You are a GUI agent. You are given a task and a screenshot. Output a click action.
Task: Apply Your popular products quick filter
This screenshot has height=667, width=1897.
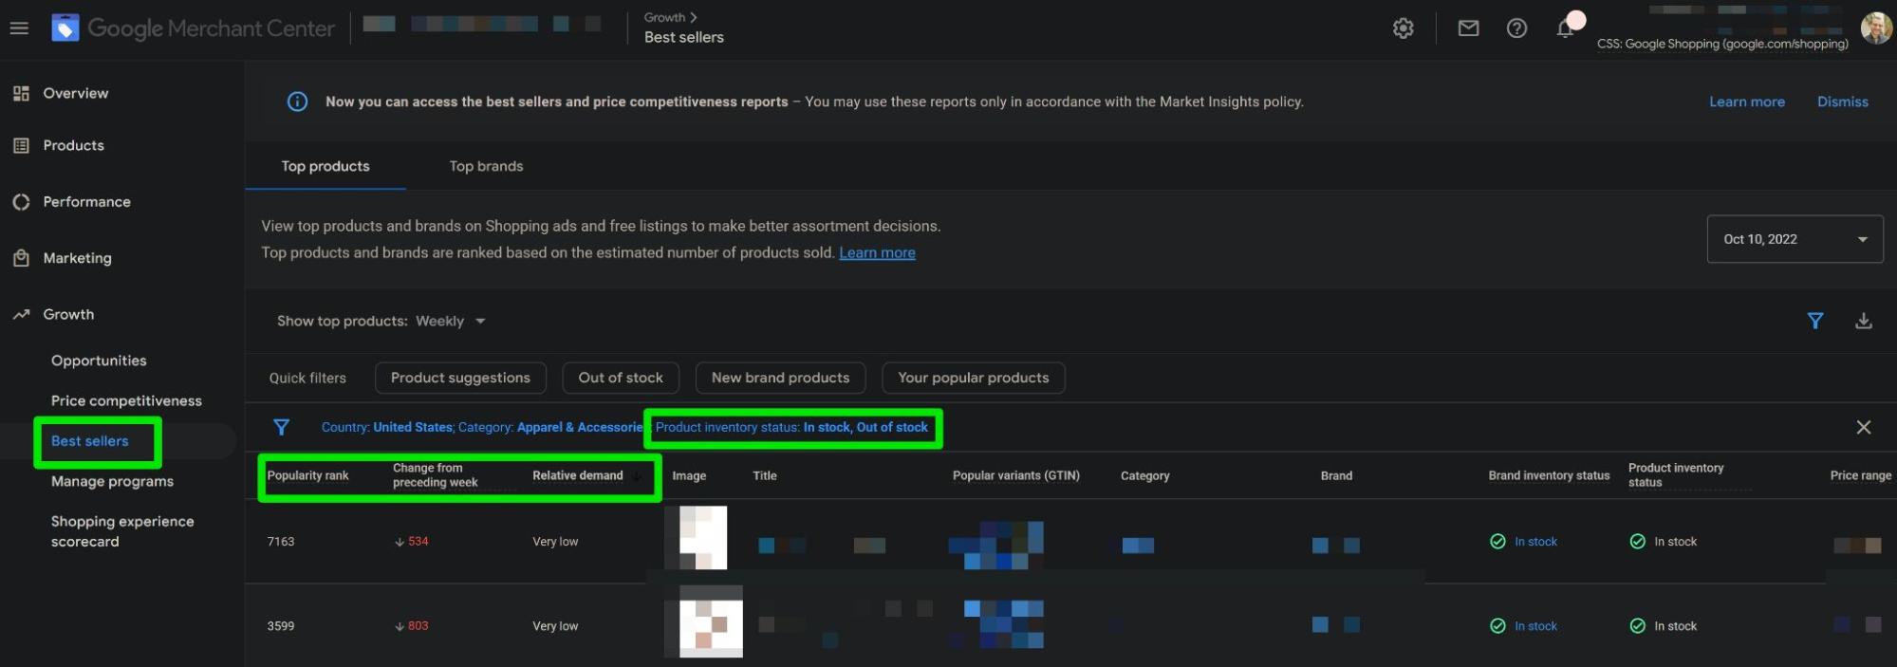(x=974, y=378)
